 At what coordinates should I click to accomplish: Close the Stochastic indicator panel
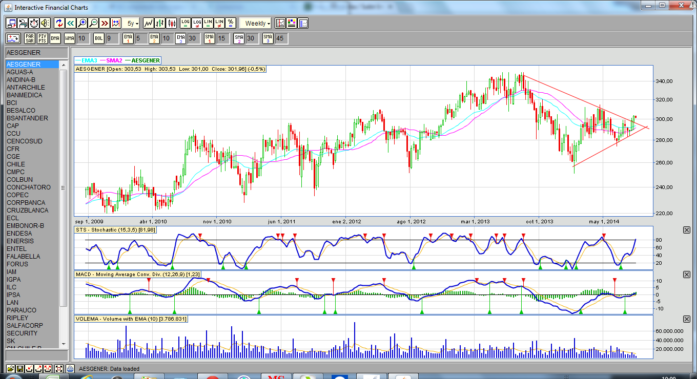click(x=687, y=230)
